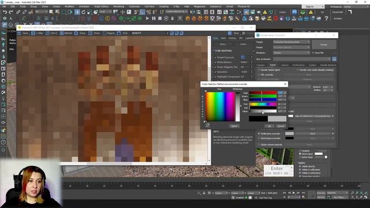The height and width of the screenshot is (208, 370).
Task: Click the Stop square icon in second toolbar row
Action: point(160,18)
